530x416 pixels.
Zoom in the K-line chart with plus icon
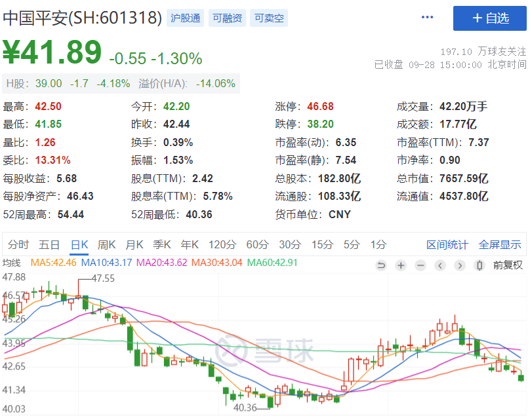point(401,266)
